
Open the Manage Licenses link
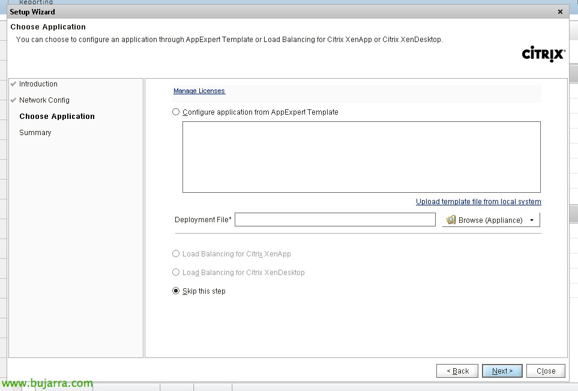point(199,91)
